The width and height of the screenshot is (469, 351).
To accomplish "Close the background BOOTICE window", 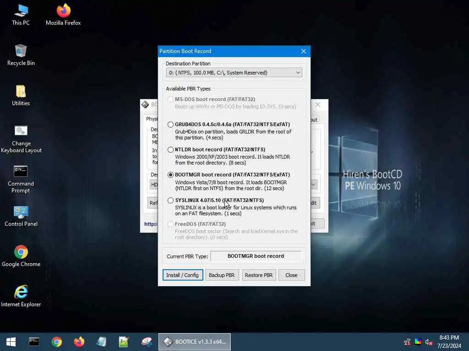I will pyautogui.click(x=318, y=105).
